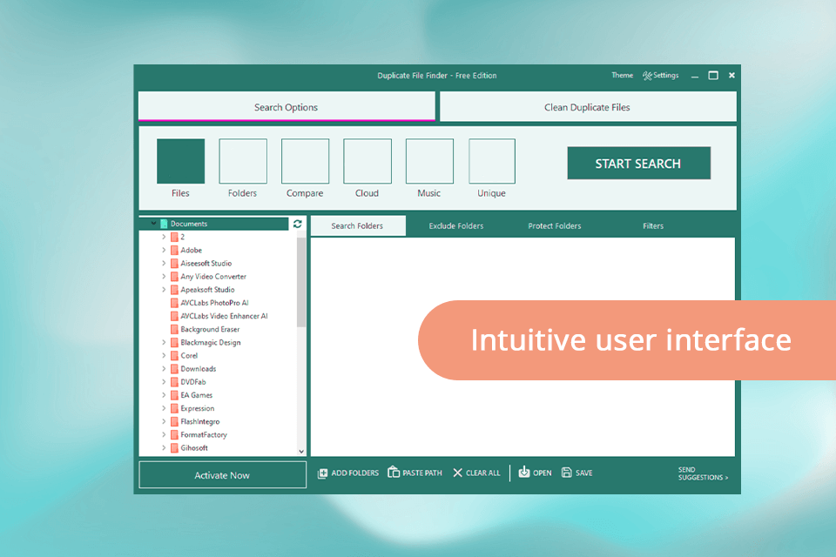
Task: Open the Protect Folders tab
Action: 555,226
